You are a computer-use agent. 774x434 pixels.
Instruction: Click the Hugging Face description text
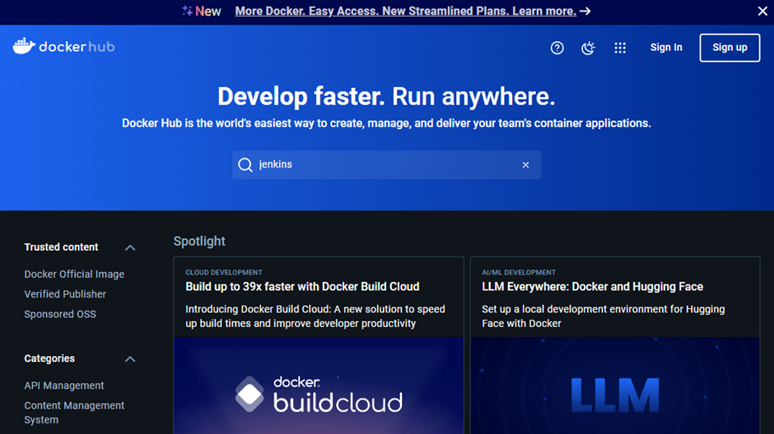coord(604,316)
